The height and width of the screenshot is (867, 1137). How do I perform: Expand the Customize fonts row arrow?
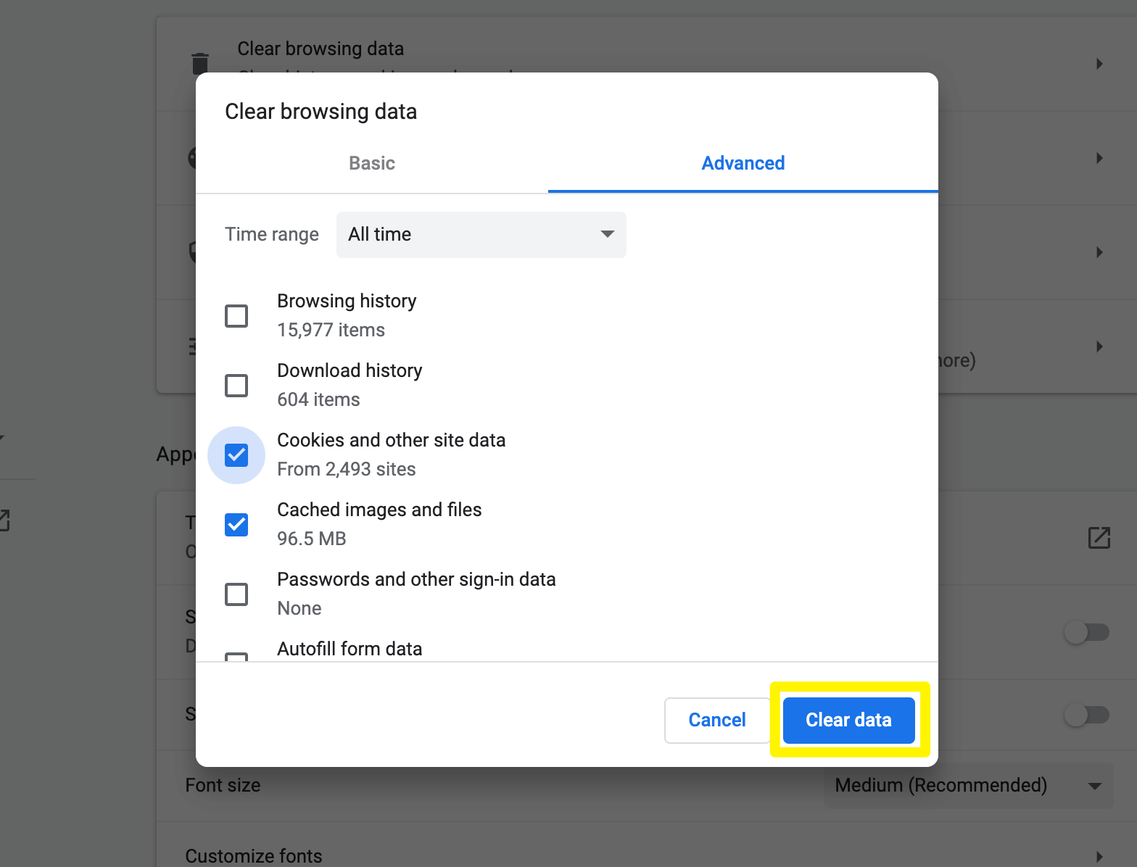[1099, 856]
